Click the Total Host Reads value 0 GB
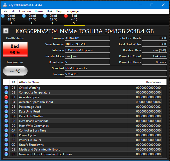 [154, 38]
